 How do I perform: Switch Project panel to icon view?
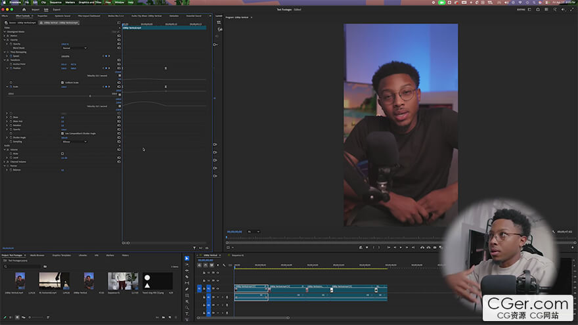point(17,317)
